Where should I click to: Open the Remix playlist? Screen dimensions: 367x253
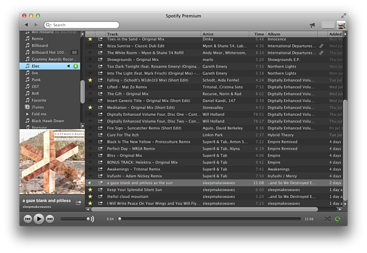[x=50, y=38]
